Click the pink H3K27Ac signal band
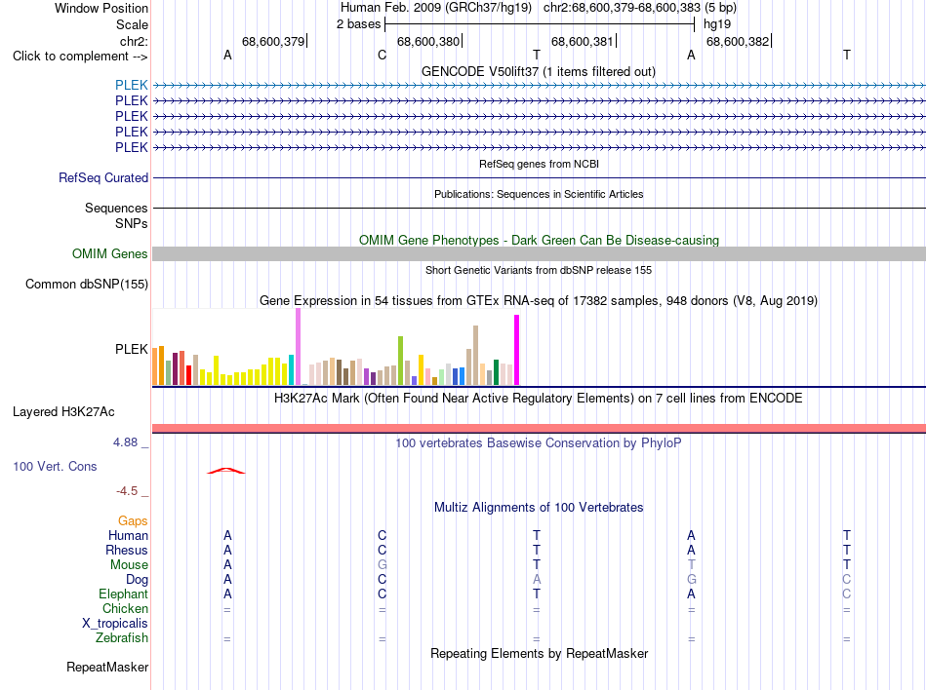The height and width of the screenshot is (690, 927). [x=539, y=428]
